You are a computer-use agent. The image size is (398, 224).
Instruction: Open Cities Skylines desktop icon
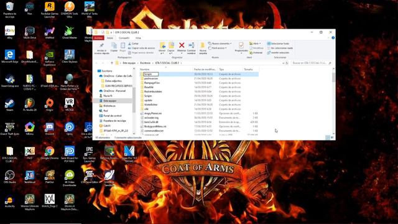69,57
